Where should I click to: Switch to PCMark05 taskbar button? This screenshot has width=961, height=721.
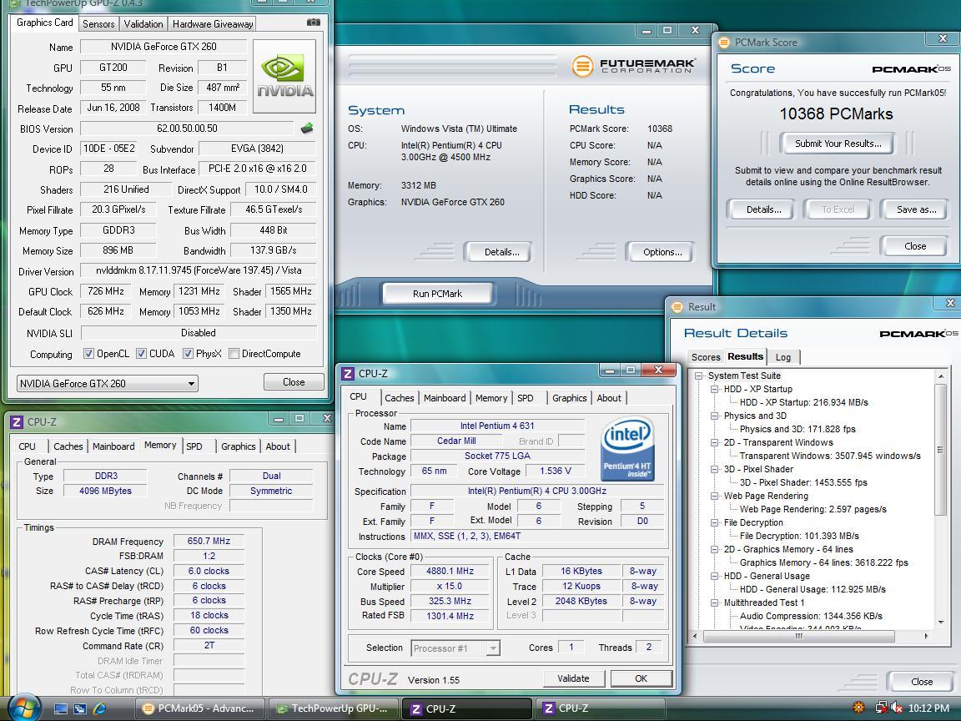[x=200, y=708]
